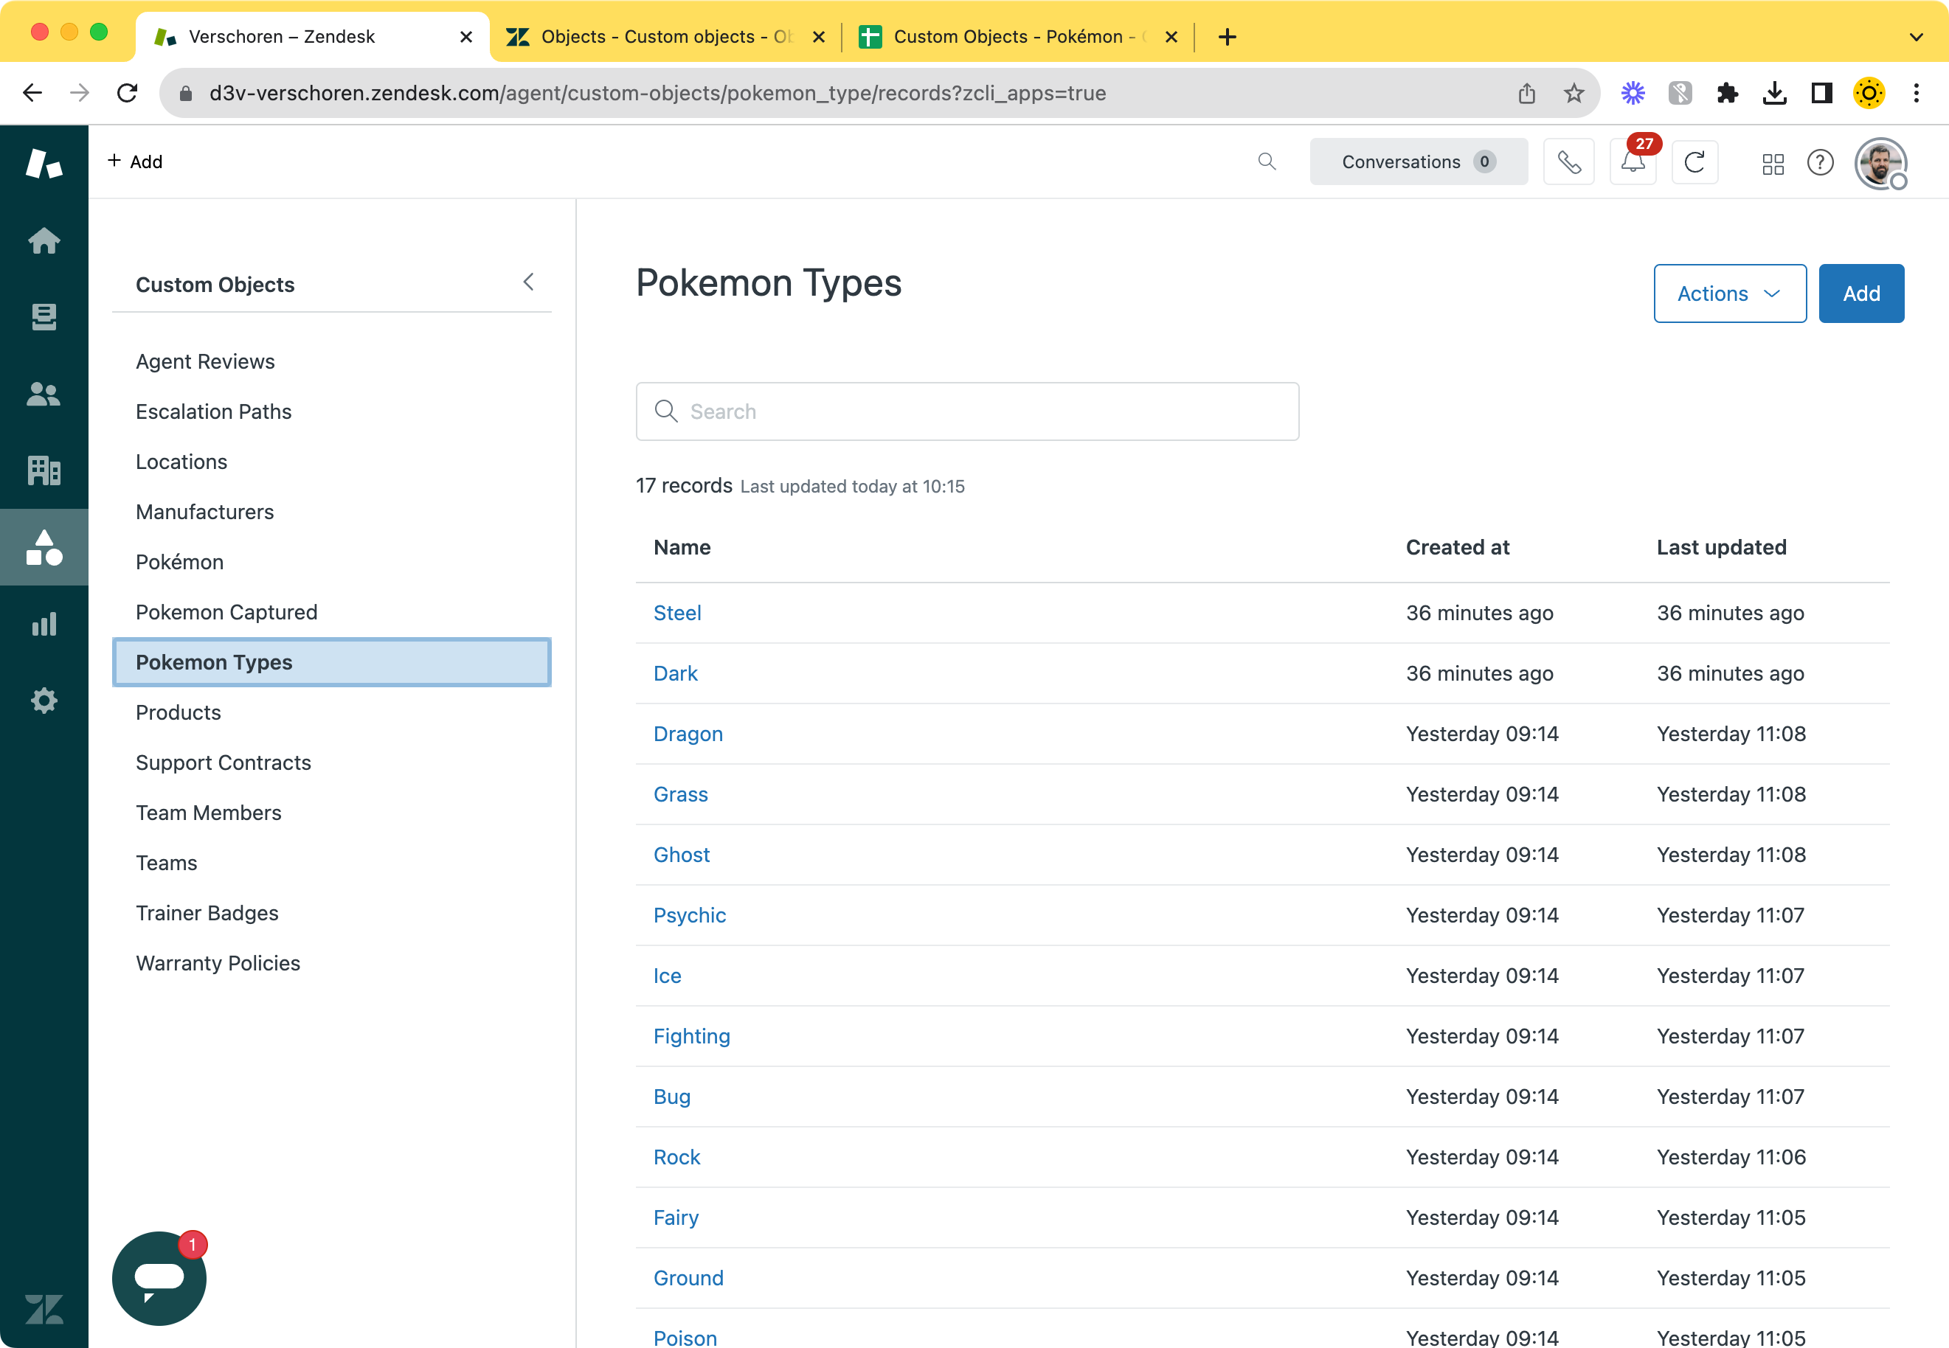Open the Help question mark icon
Viewport: 1949px width, 1348px height.
coord(1821,163)
